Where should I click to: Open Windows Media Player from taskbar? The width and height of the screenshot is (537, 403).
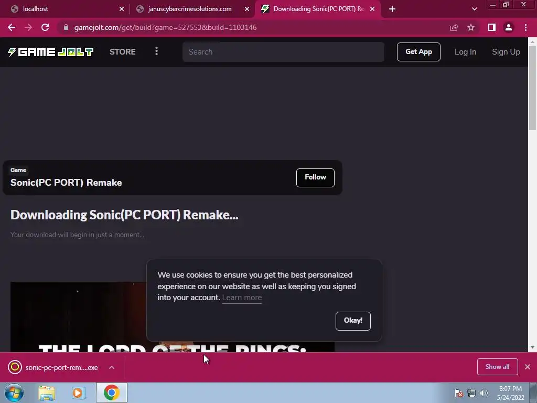point(79,393)
